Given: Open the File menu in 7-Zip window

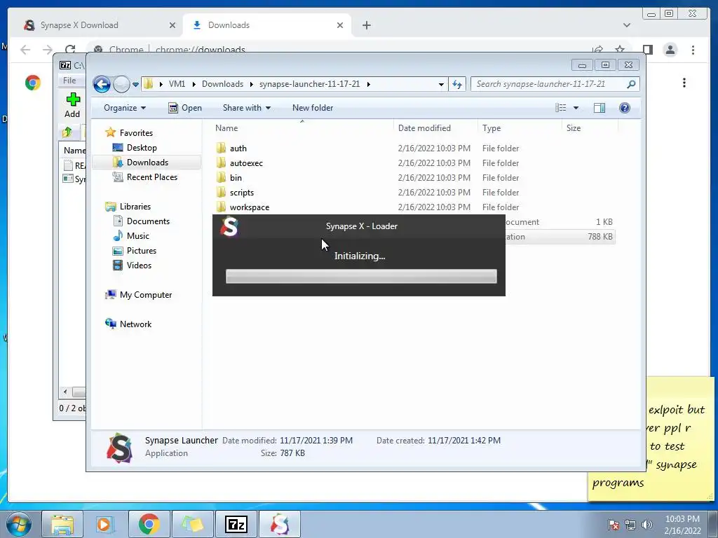Looking at the screenshot, I should [69, 81].
